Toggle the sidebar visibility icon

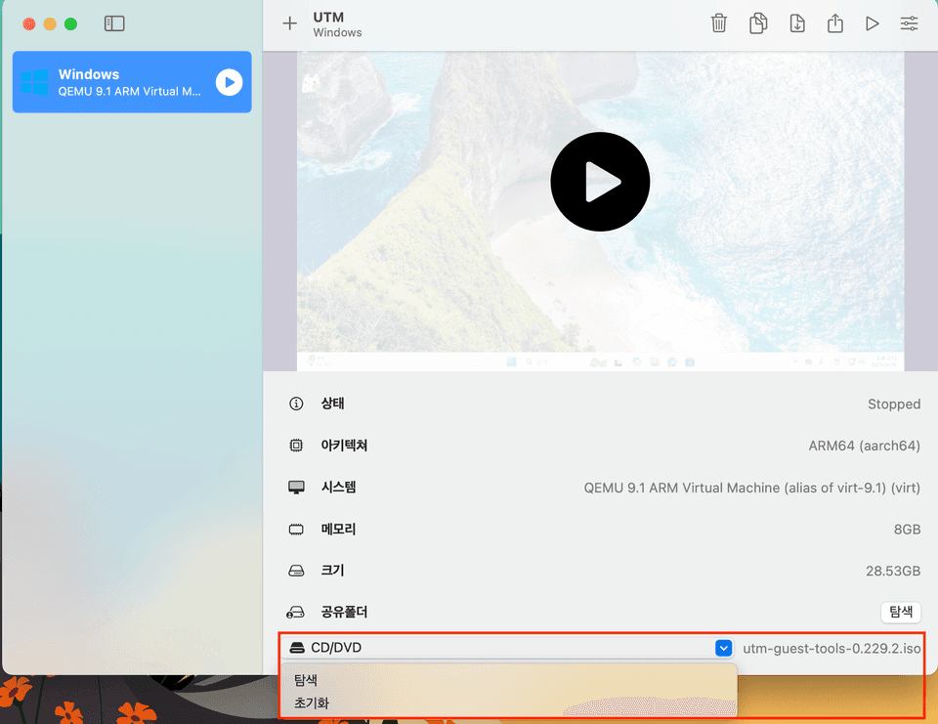pos(114,23)
